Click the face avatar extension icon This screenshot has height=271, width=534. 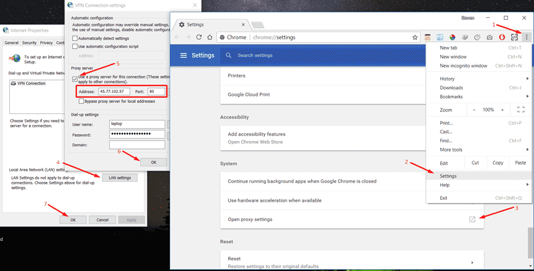tap(427, 37)
